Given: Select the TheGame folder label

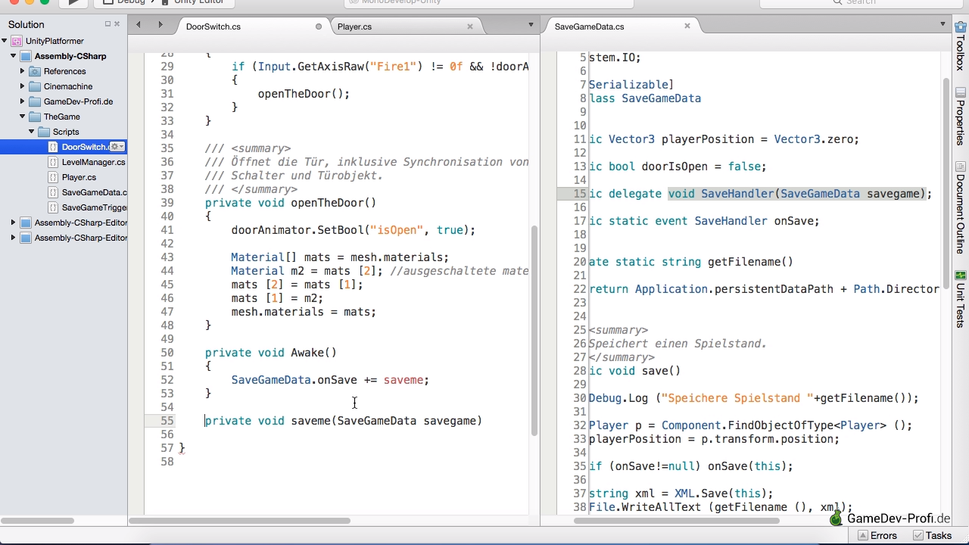Looking at the screenshot, I should [x=61, y=117].
